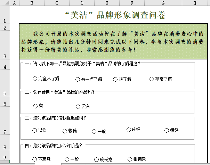Select 很满意 for service evaluation

[130, 159]
